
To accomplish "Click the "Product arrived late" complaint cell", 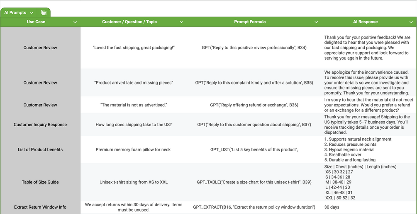I will 134,83.
